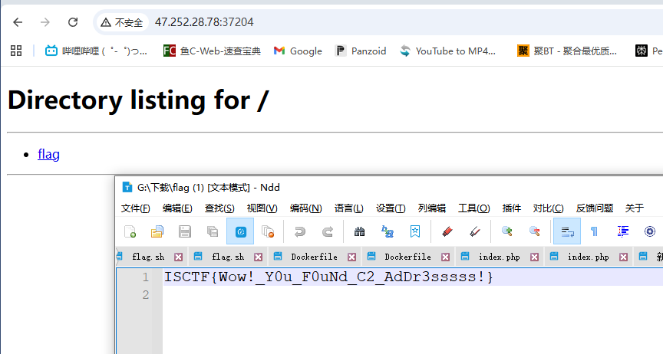
Task: Expand the 语言(L) language menu
Action: coord(349,208)
